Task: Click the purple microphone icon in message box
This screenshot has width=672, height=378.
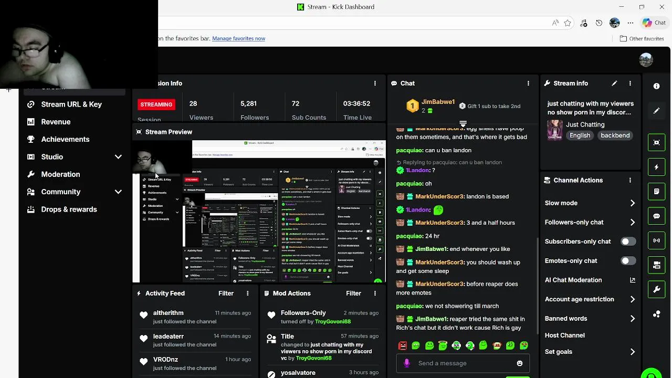Action: click(x=406, y=363)
